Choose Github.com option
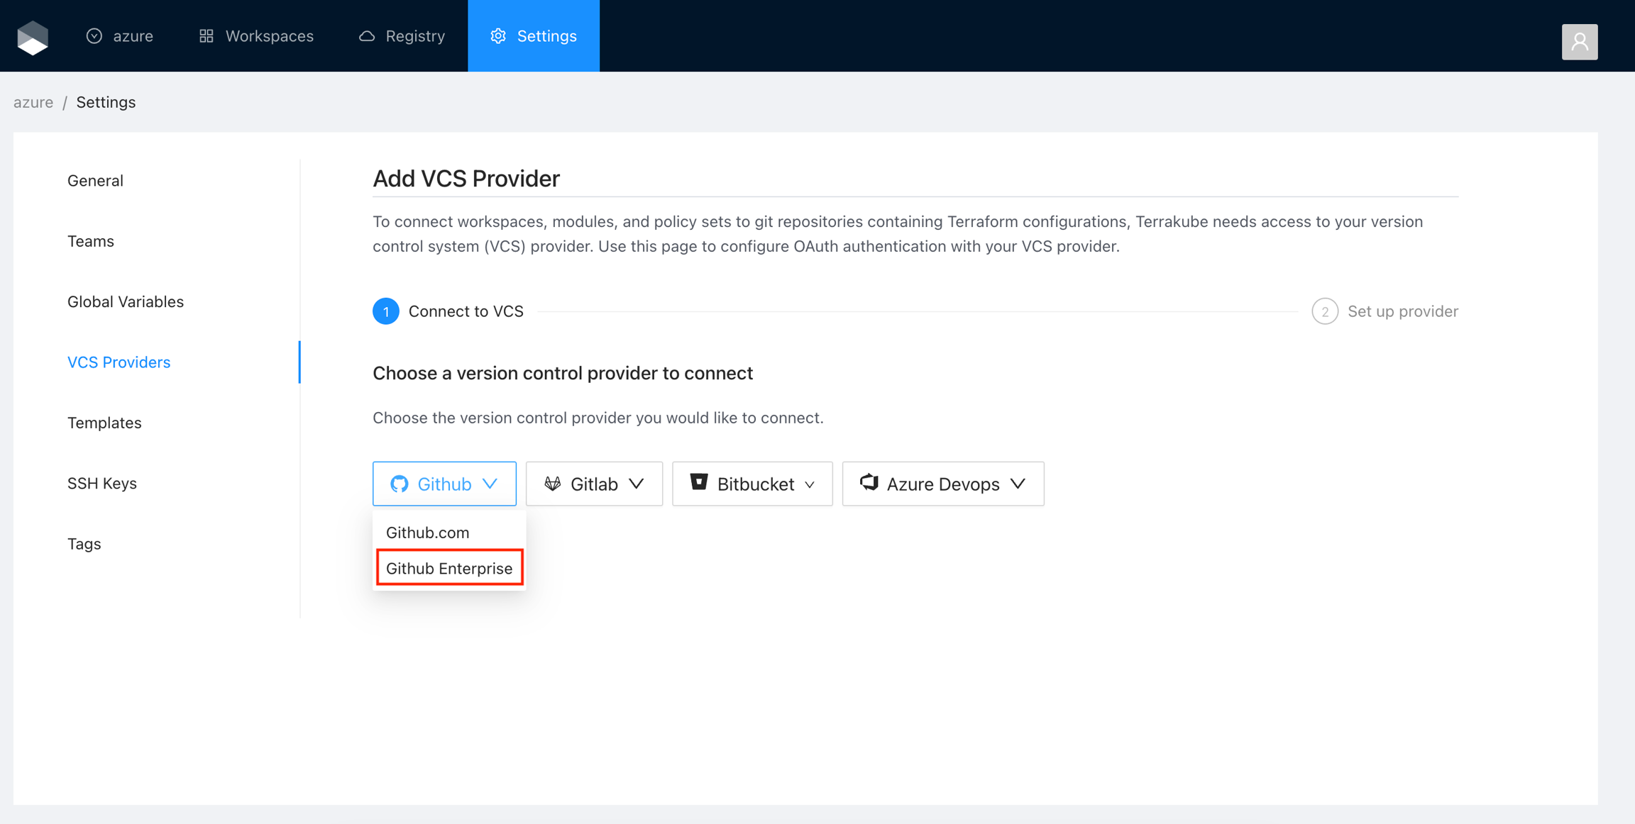This screenshot has height=824, width=1635. pos(427,532)
